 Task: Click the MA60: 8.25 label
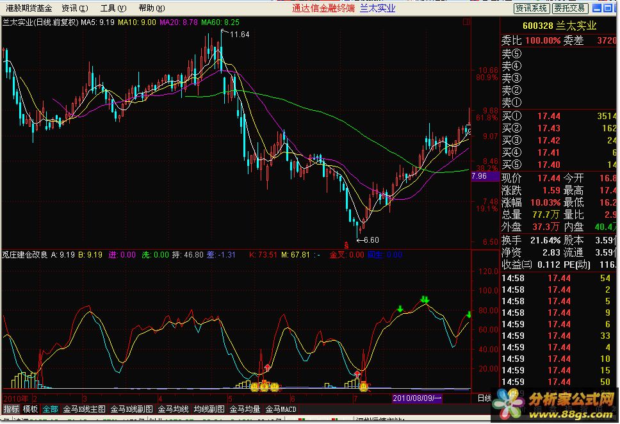tap(220, 22)
